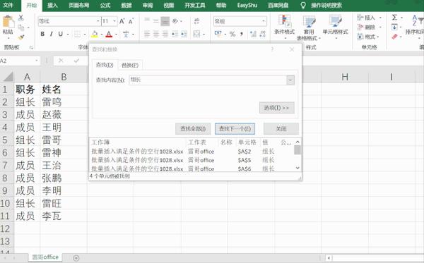Open the Find what history dropdown
Image resolution: width=424 pixels, height=263 pixels.
[x=290, y=80]
